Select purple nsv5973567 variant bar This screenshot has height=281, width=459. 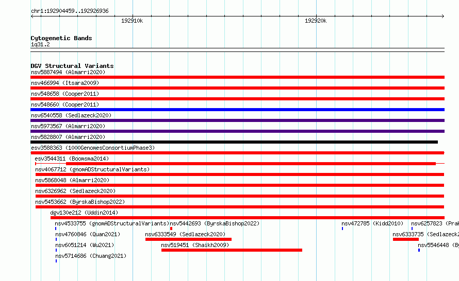click(237, 131)
